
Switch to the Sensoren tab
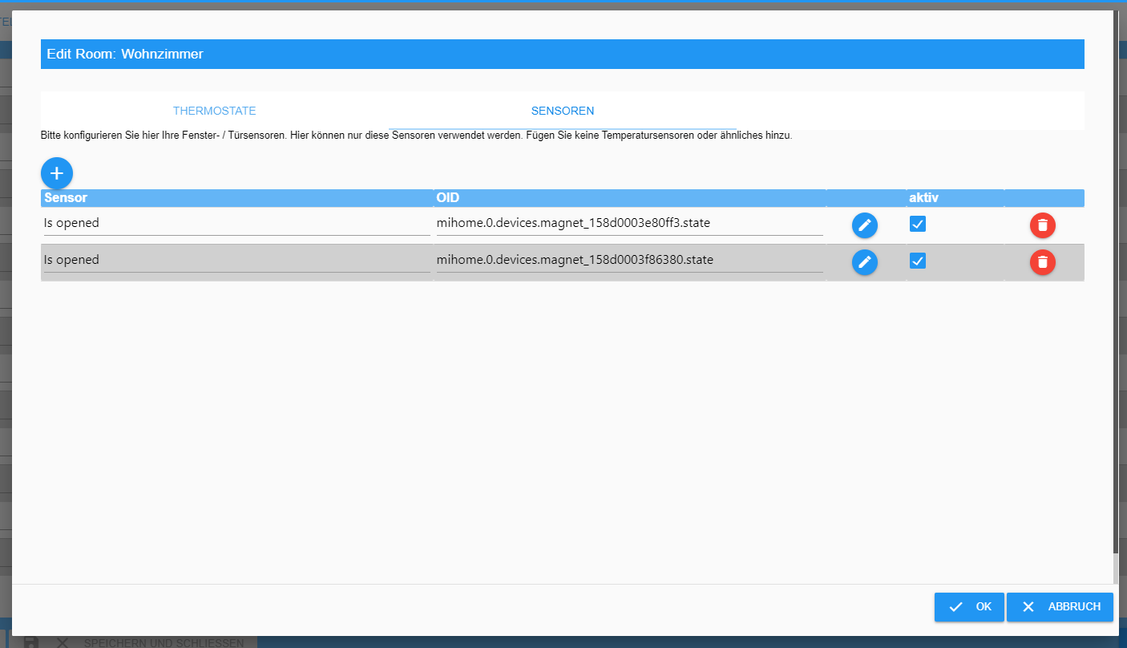point(563,111)
